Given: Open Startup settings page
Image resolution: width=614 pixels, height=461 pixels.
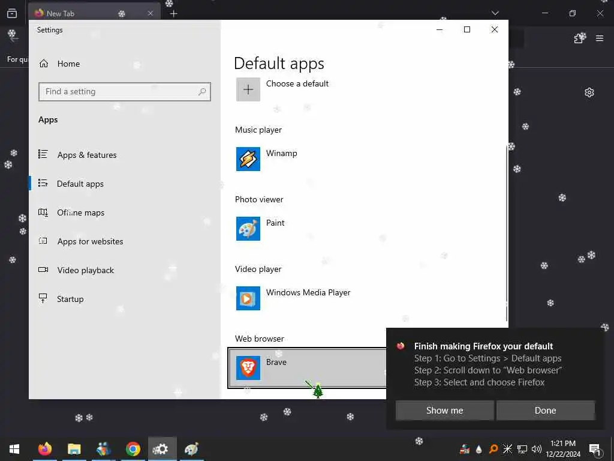Looking at the screenshot, I should click(x=70, y=299).
